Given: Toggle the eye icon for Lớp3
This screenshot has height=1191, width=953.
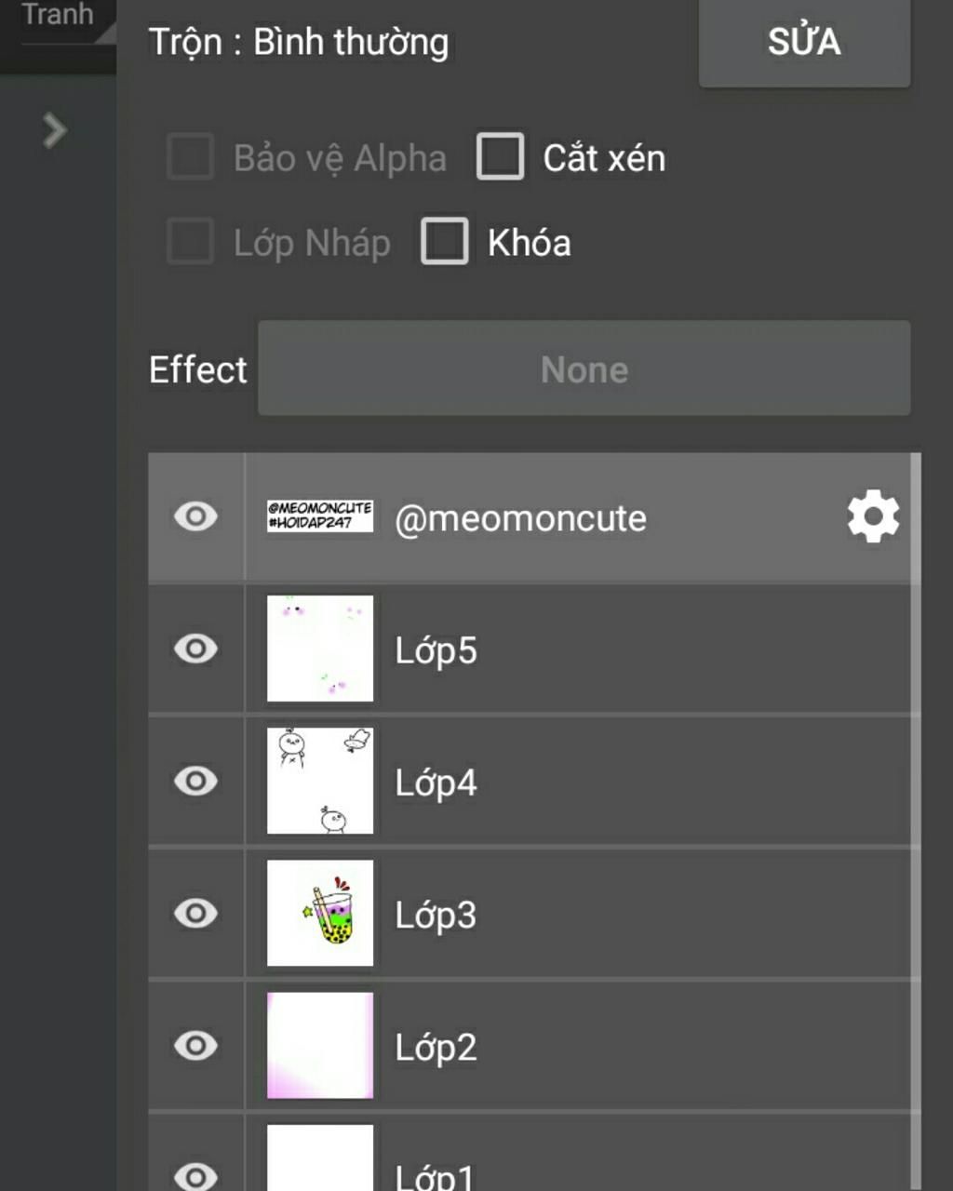Looking at the screenshot, I should (x=195, y=913).
